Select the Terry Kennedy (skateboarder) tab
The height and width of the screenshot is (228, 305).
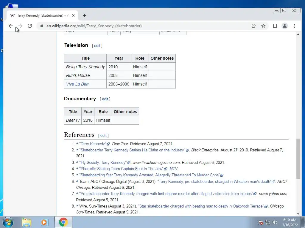coord(42,15)
